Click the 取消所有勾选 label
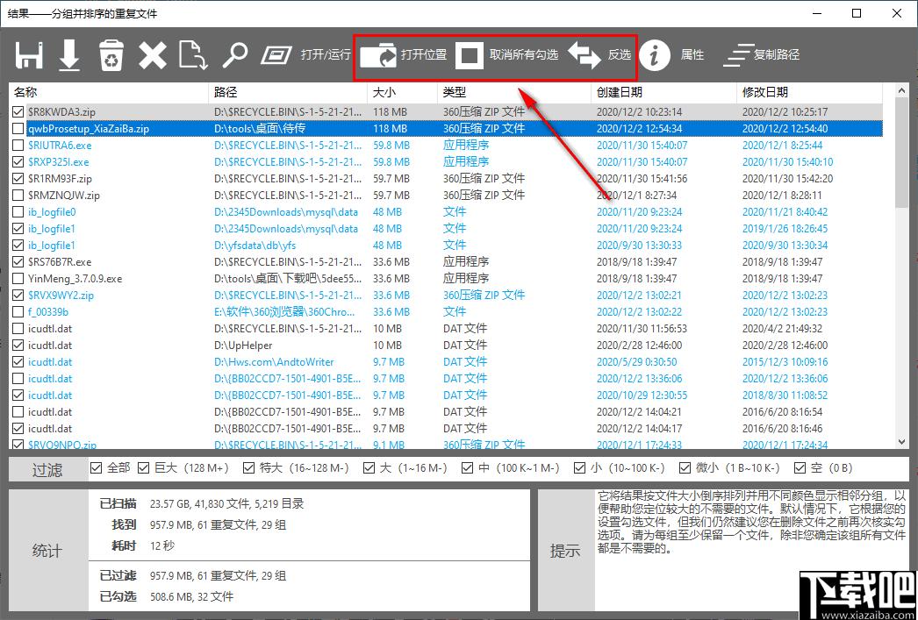 (524, 55)
